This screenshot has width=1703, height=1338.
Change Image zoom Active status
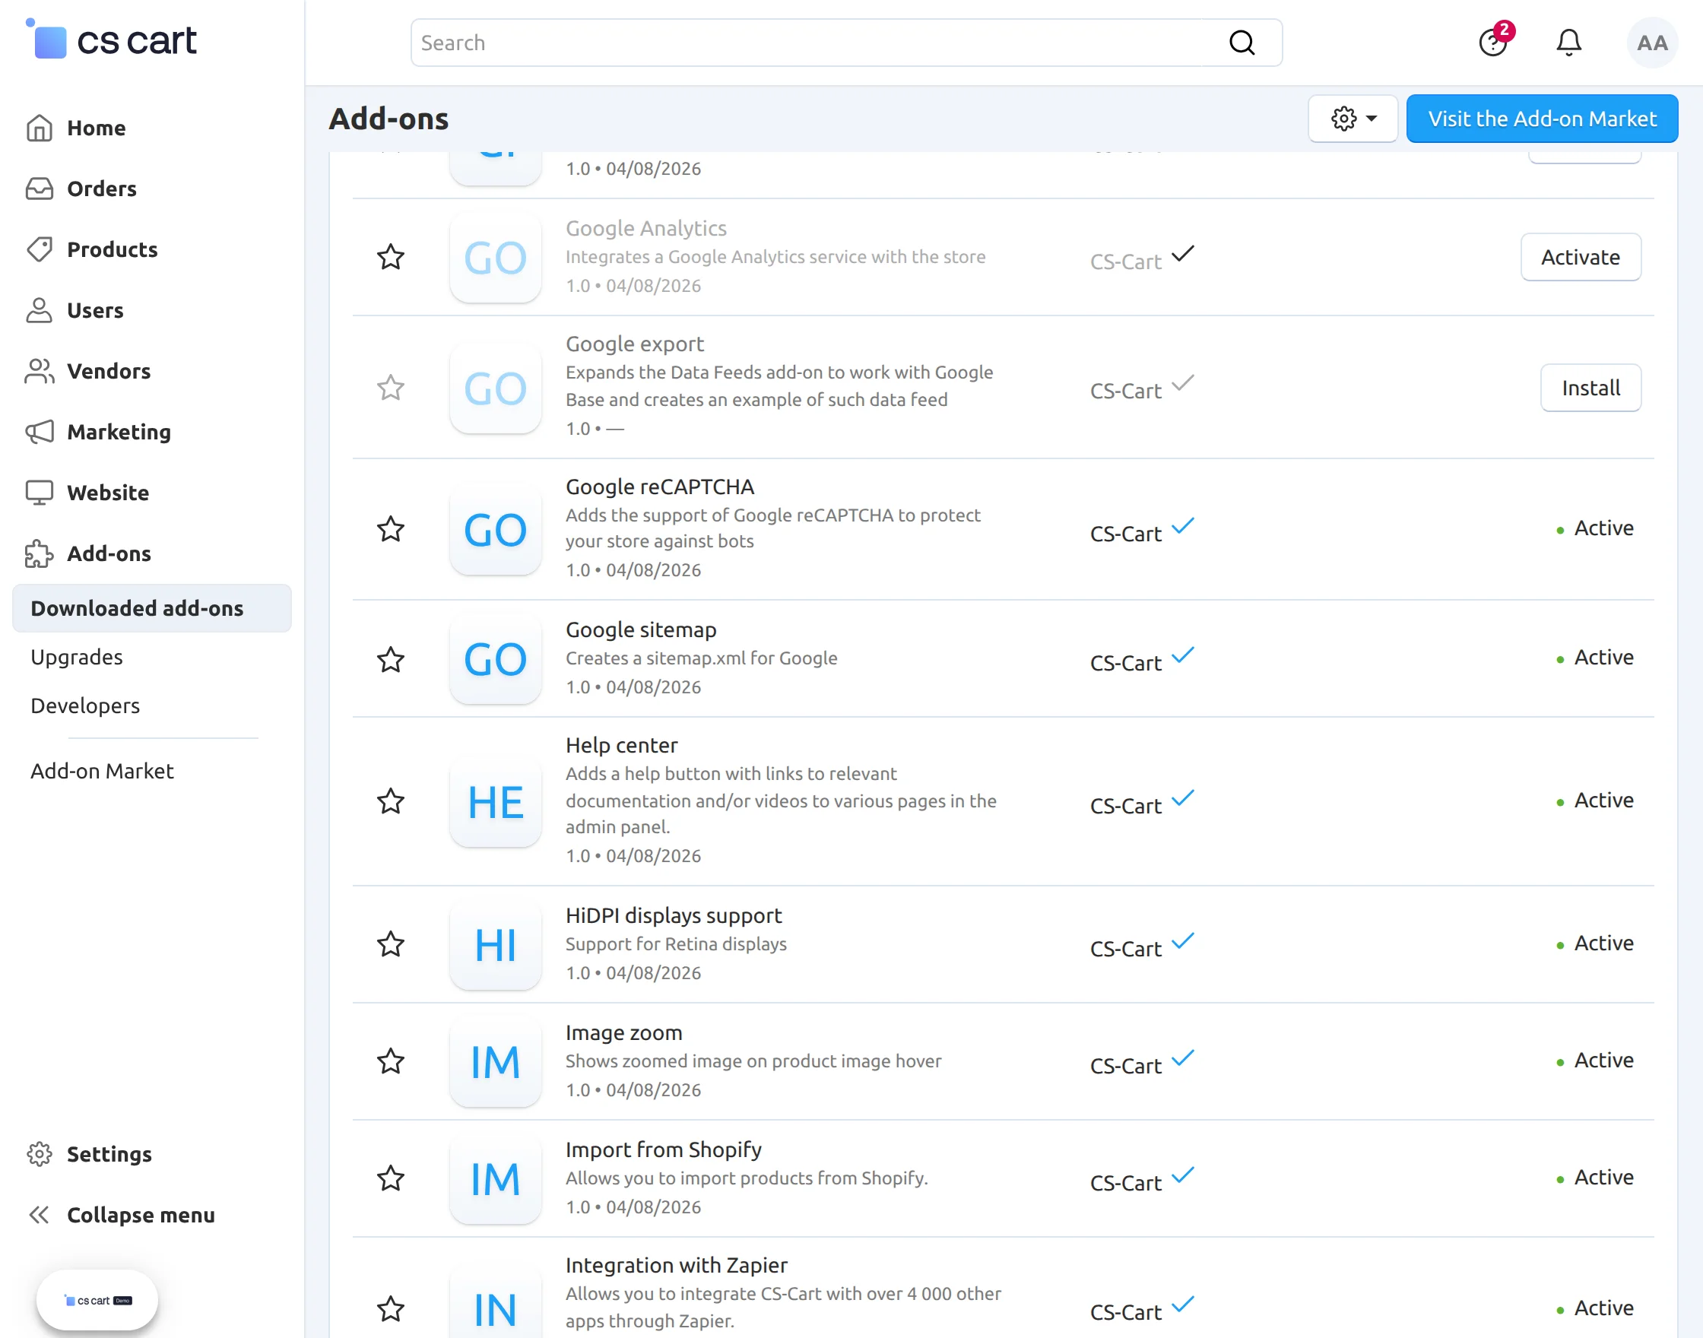pos(1595,1061)
